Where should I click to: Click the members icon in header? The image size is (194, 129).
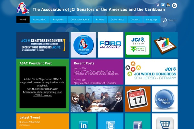(x=168, y=5)
